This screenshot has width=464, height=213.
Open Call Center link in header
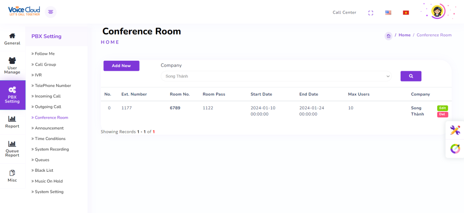(344, 13)
